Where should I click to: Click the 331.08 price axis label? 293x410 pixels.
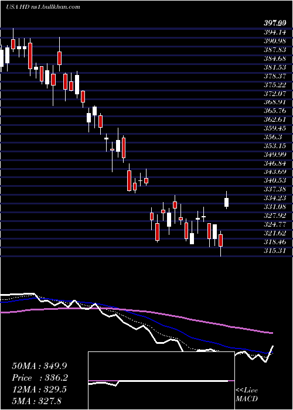[x=275, y=207]
